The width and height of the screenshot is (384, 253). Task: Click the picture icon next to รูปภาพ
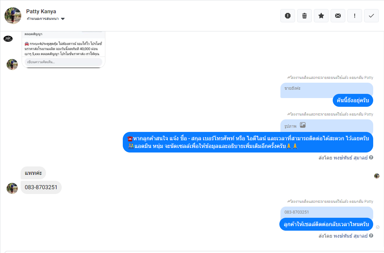pyautogui.click(x=303, y=125)
